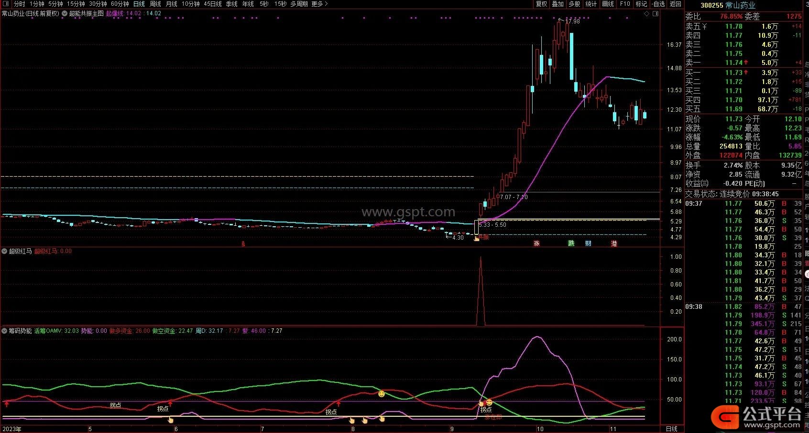This screenshot has width=809, height=433.
Task: Click the red arrow signal near month 6
Action: [x=170, y=403]
